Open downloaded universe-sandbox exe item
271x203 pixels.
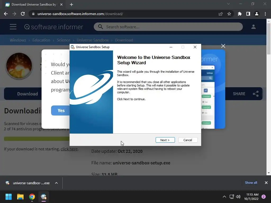click(x=28, y=183)
